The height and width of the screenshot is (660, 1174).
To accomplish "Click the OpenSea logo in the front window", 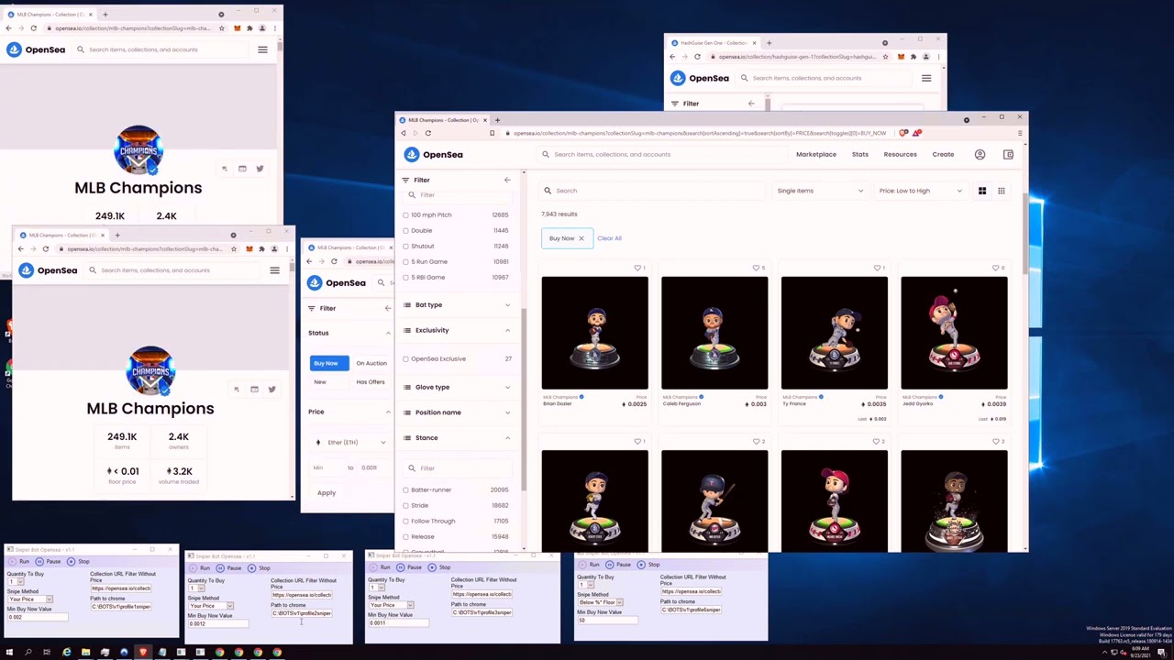I will [433, 154].
